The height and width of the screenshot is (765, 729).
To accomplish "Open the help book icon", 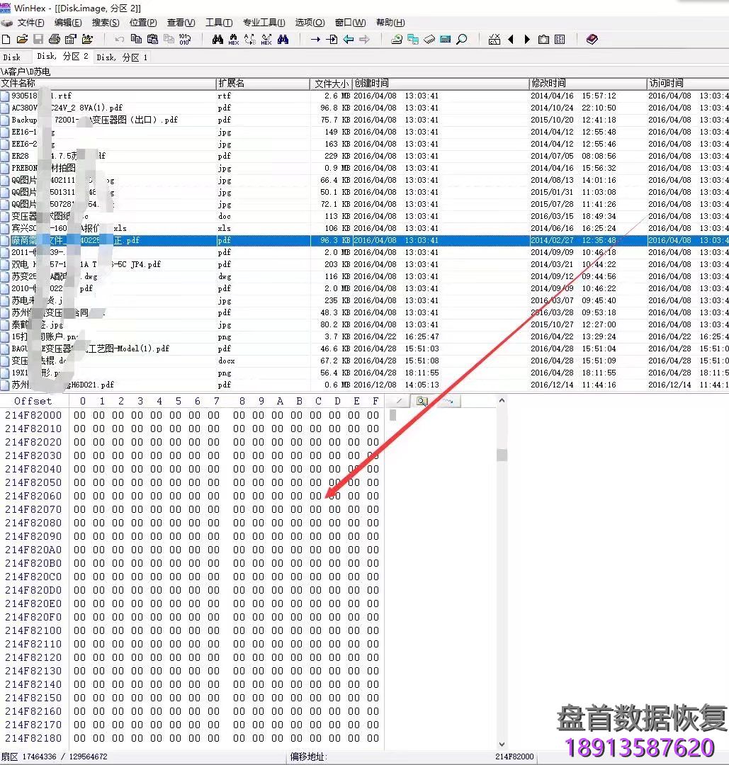I will (x=592, y=40).
